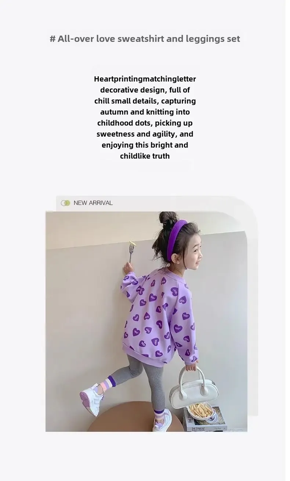Click the 'decorative design, full of' text line

[x=145, y=90]
